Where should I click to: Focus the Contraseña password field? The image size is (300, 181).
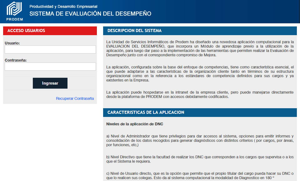click(x=50, y=67)
